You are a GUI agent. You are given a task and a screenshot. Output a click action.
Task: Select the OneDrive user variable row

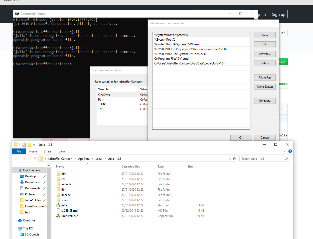click(122, 95)
